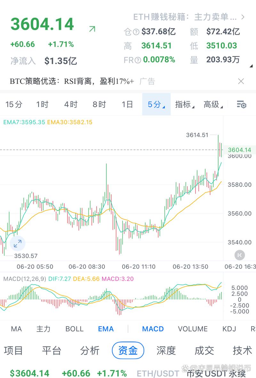
Task: Tap the green up-right arrow beside the price
Action: click(92, 29)
